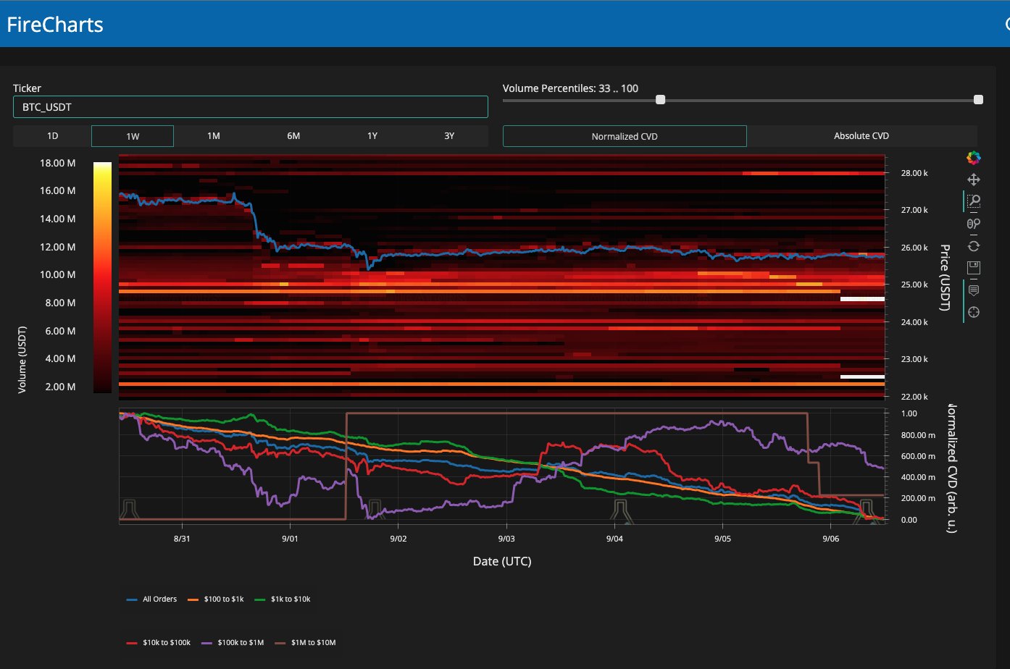Enable the Wheel Zoom tool
This screenshot has height=669, width=1010.
[973, 224]
